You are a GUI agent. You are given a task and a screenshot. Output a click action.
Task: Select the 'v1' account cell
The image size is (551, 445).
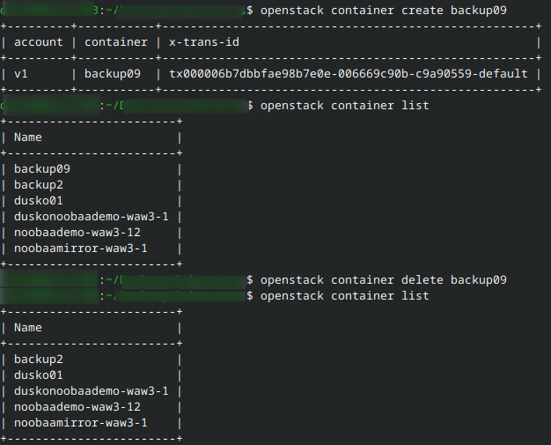(x=21, y=74)
